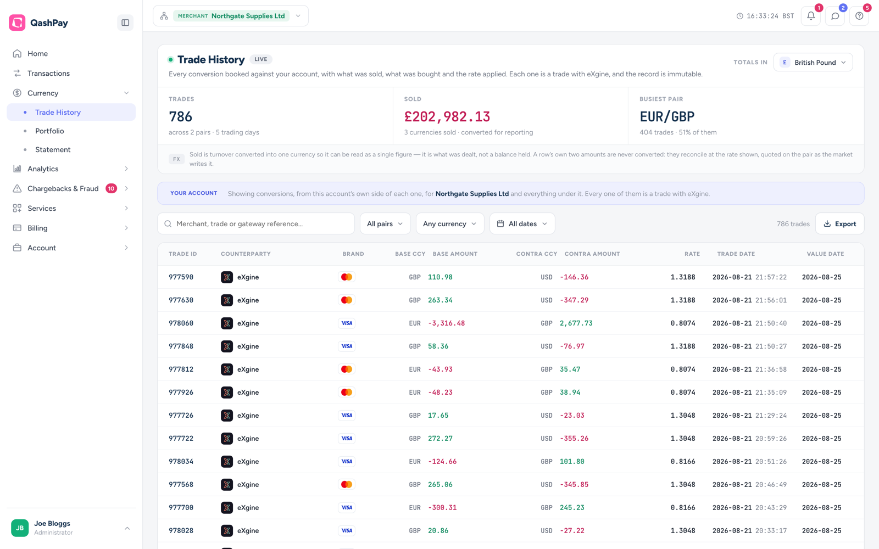Screen dimensions: 879x549
Task: Click the Home house icon
Action: click(17, 53)
